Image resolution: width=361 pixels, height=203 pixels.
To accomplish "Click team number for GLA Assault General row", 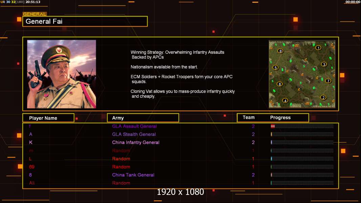I will tap(253, 126).
